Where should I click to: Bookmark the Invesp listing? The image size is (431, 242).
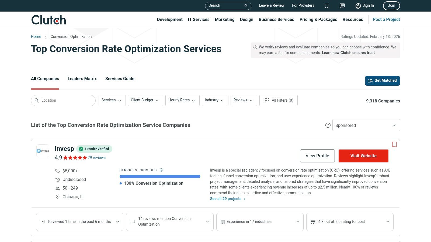point(394,144)
